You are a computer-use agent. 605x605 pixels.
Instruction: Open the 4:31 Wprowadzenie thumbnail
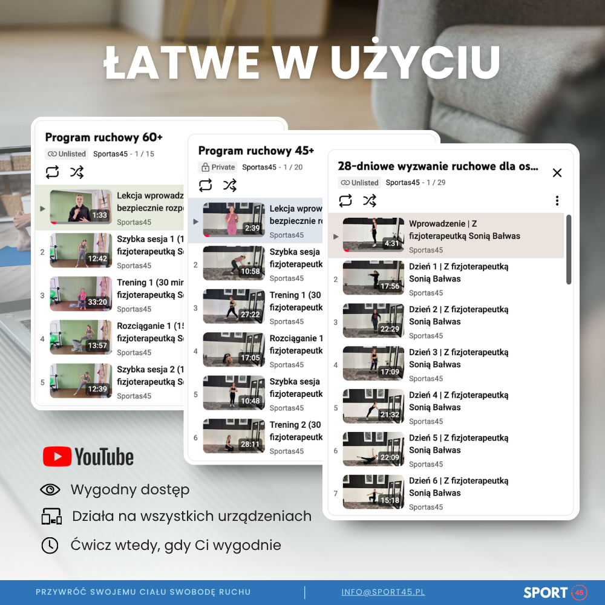373,235
